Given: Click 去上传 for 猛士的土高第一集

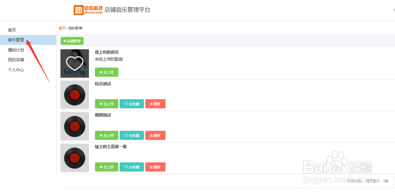Looking at the screenshot, I should tap(107, 167).
